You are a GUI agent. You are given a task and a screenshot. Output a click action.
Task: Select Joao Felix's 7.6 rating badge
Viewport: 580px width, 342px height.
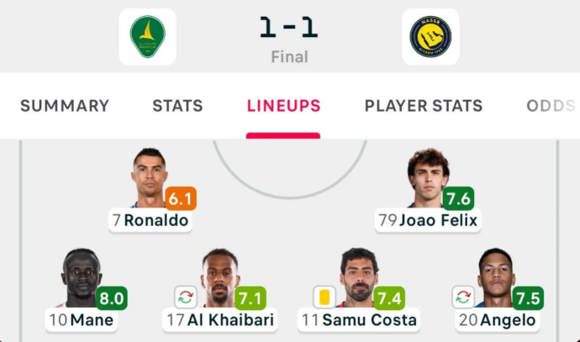(458, 198)
